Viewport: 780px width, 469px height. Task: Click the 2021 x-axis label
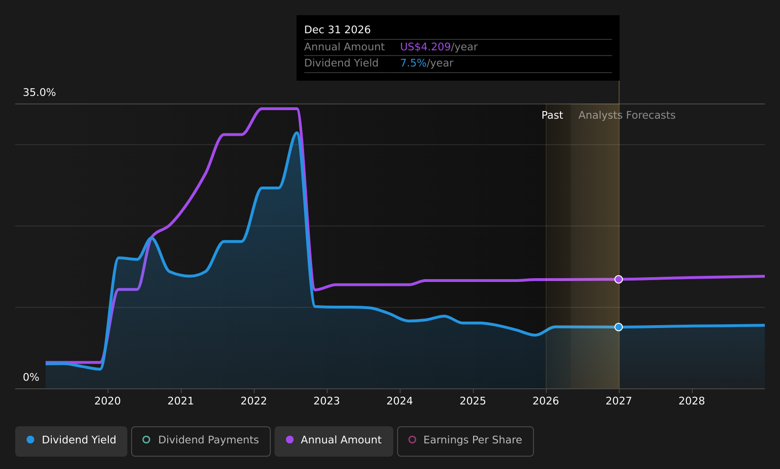[x=181, y=401]
